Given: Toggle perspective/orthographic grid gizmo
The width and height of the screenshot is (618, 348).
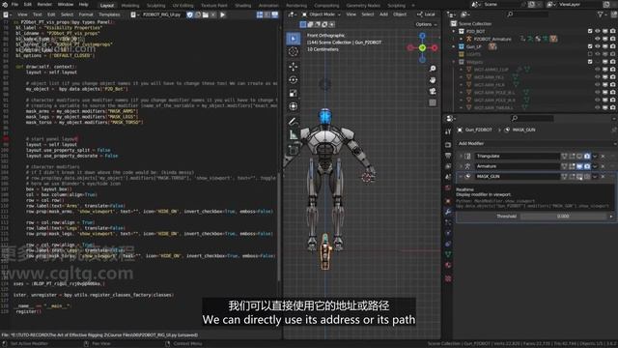Looking at the screenshot, I should pyautogui.click(x=433, y=102).
